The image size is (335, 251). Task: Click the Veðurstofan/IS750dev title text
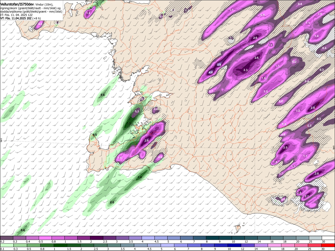[x=17, y=4]
